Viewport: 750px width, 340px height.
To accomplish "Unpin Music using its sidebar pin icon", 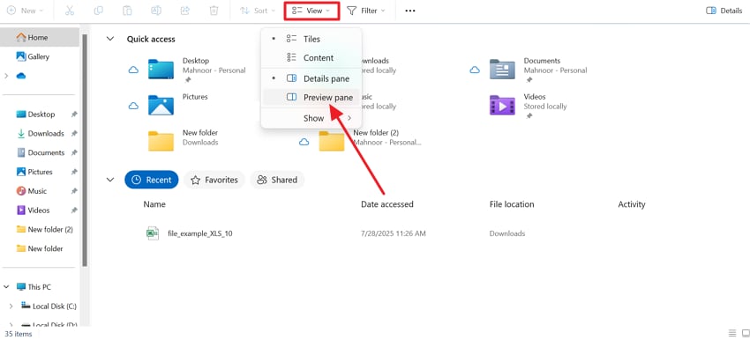I will pos(74,191).
